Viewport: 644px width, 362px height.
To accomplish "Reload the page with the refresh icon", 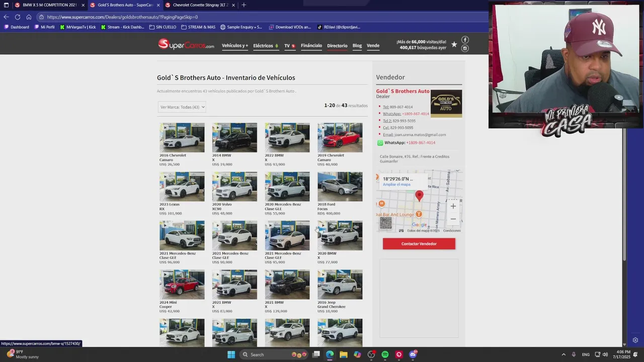I will coord(18,17).
